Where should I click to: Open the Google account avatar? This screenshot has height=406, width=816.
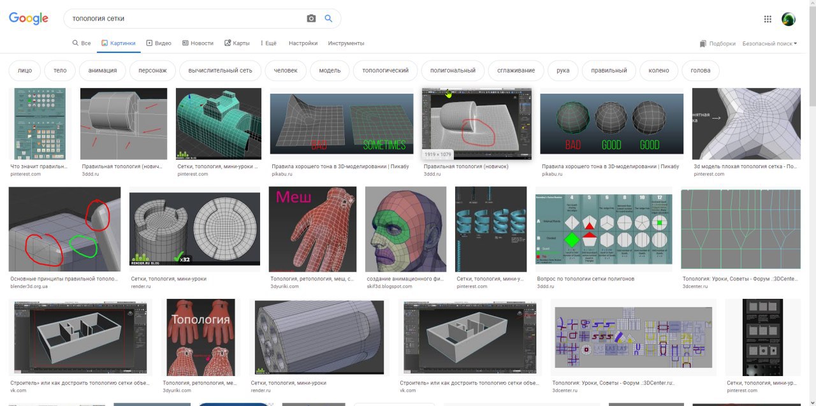click(x=789, y=19)
